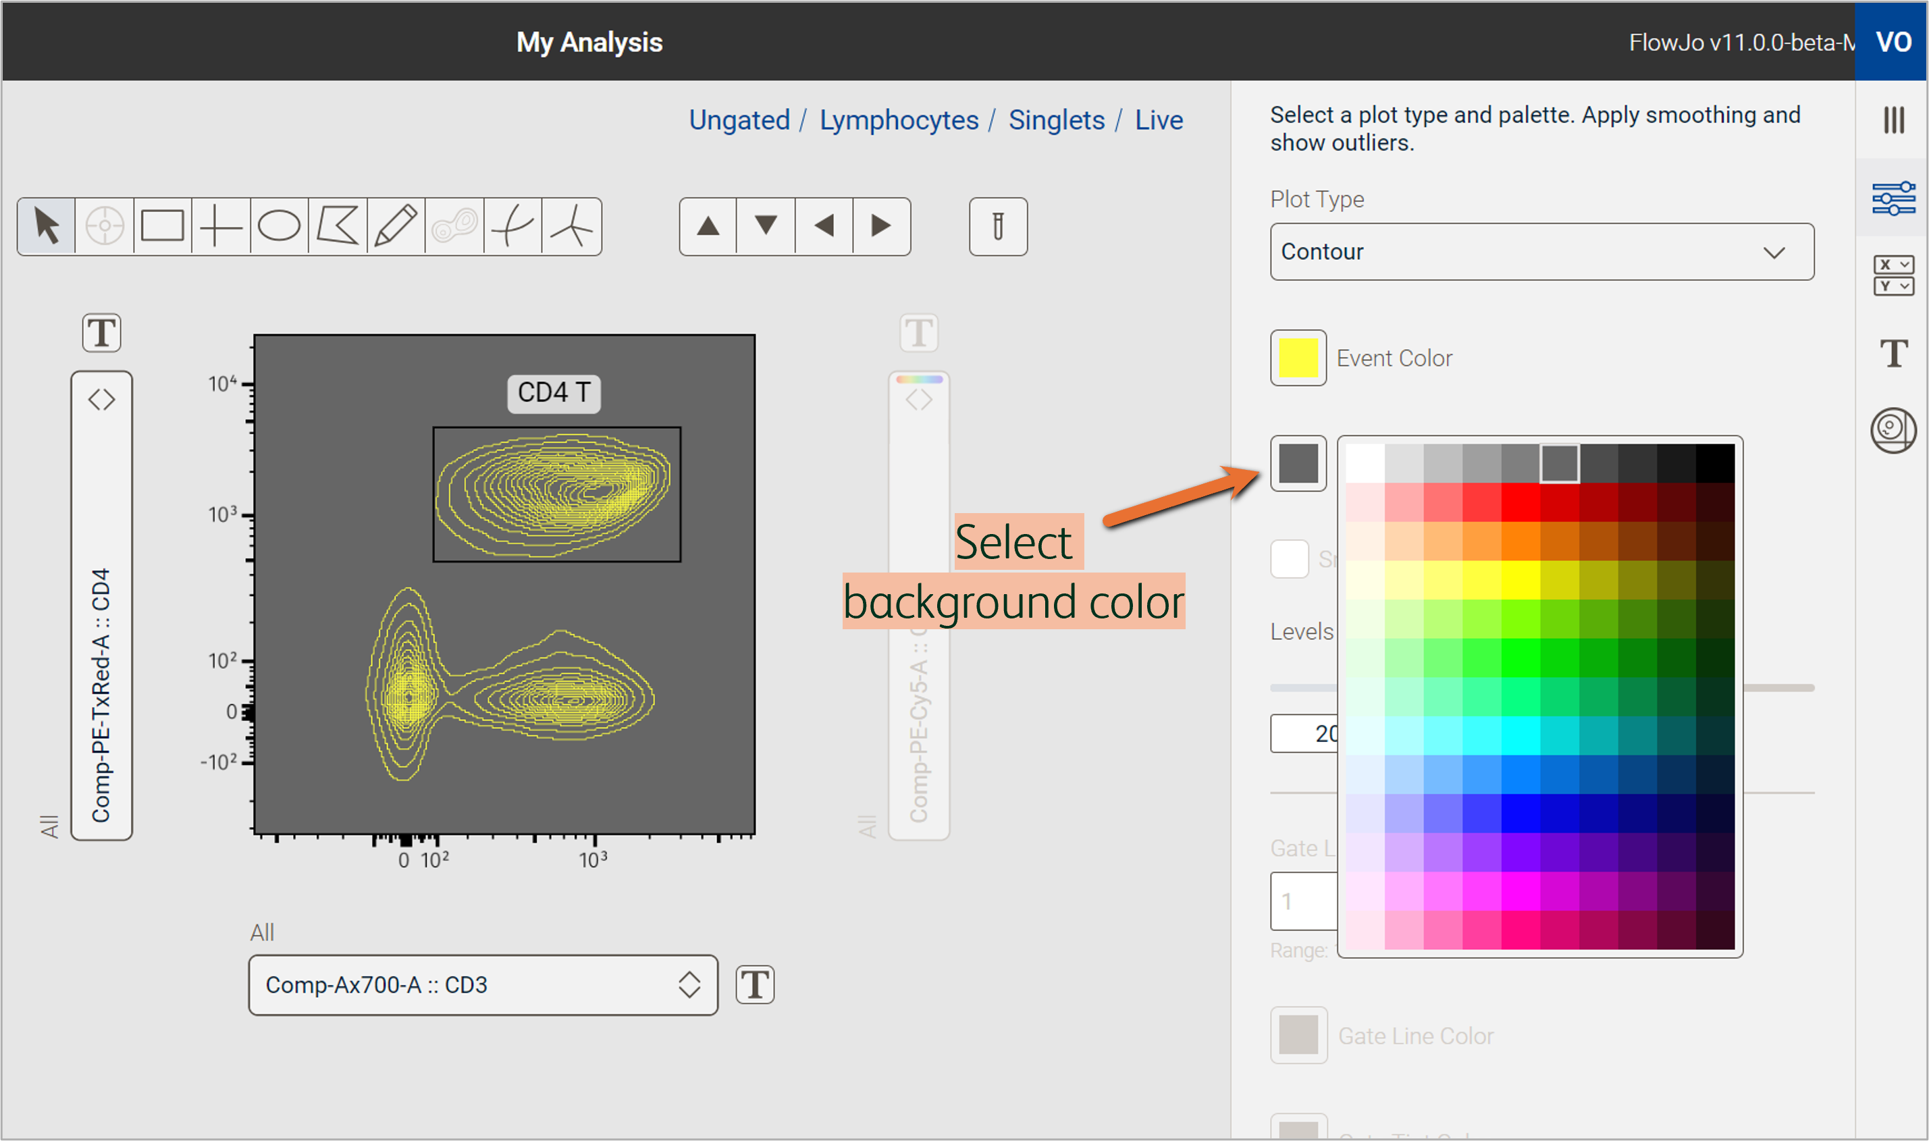Viewport: 1929px width, 1141px height.
Task: Pick black from the color palette
Action: [1715, 463]
